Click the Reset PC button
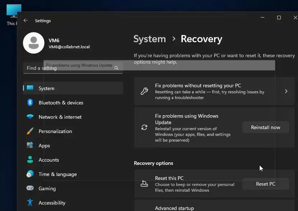The width and height of the screenshot is (298, 211). 265,184
